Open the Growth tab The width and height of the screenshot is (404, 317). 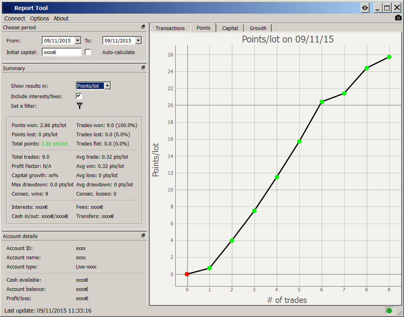pos(258,28)
